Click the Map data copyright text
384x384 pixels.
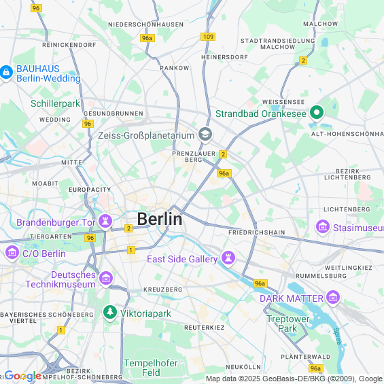(294, 379)
